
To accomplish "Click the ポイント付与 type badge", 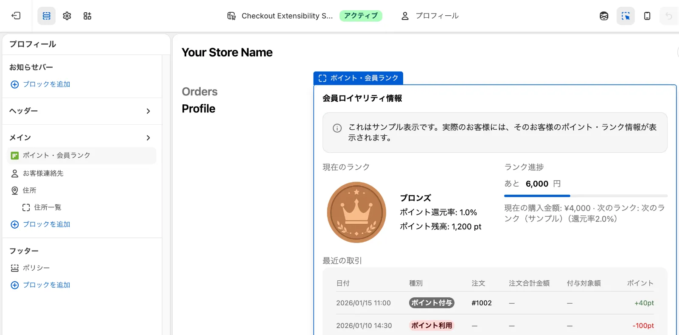I will pos(432,303).
